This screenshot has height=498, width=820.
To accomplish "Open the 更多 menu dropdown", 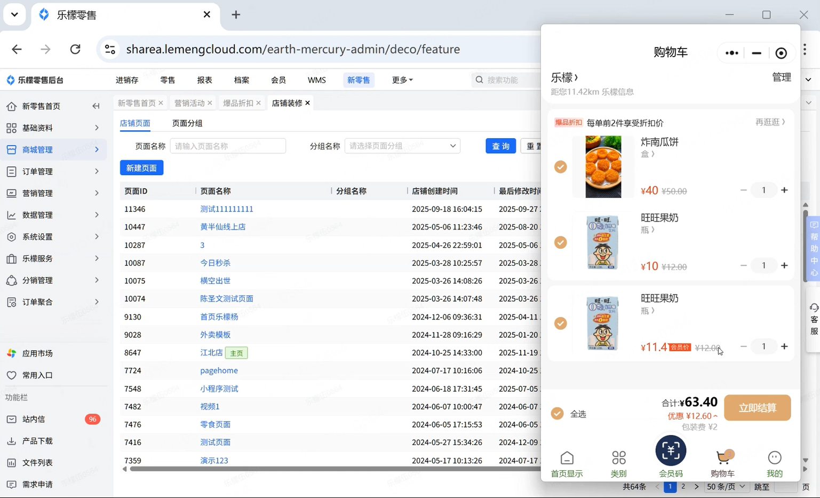I will [402, 80].
